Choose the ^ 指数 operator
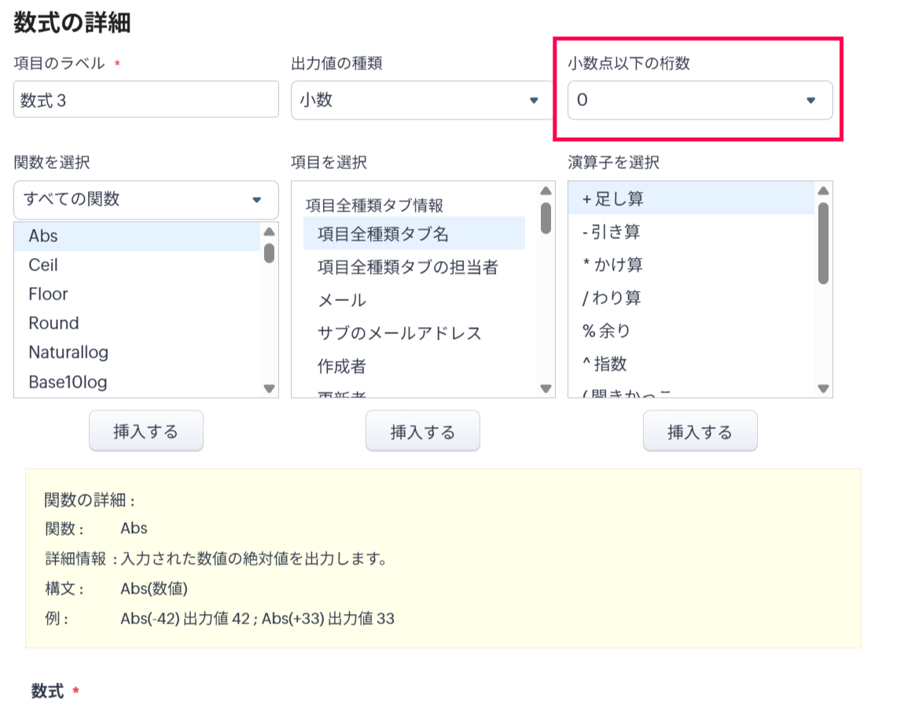 (605, 364)
